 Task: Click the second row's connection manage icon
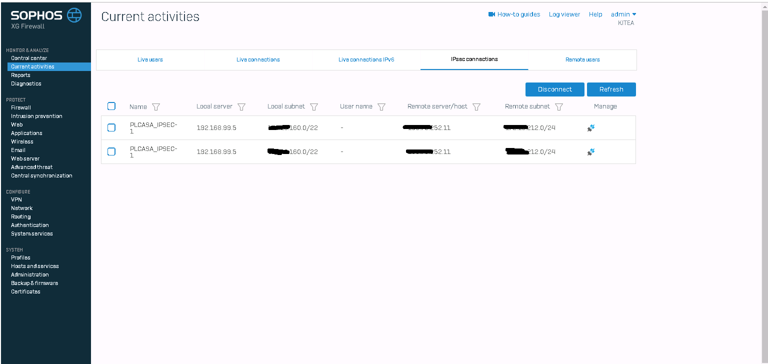590,152
